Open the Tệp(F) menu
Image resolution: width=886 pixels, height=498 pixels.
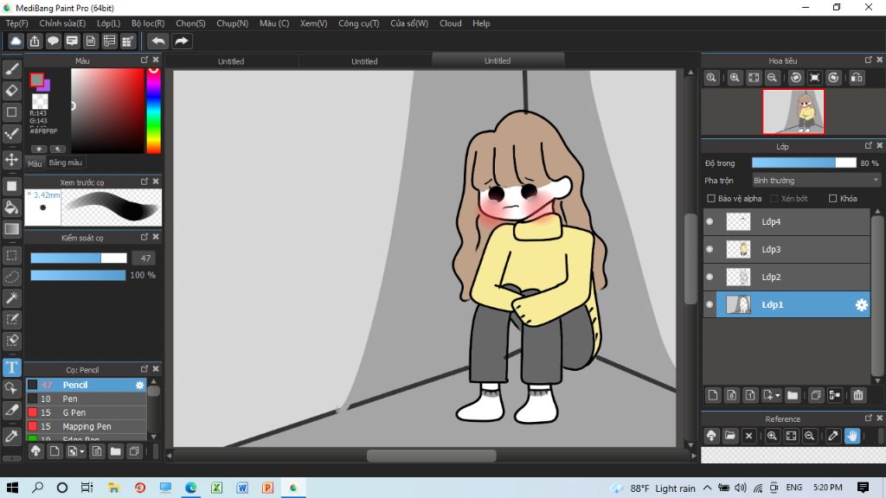pos(16,23)
